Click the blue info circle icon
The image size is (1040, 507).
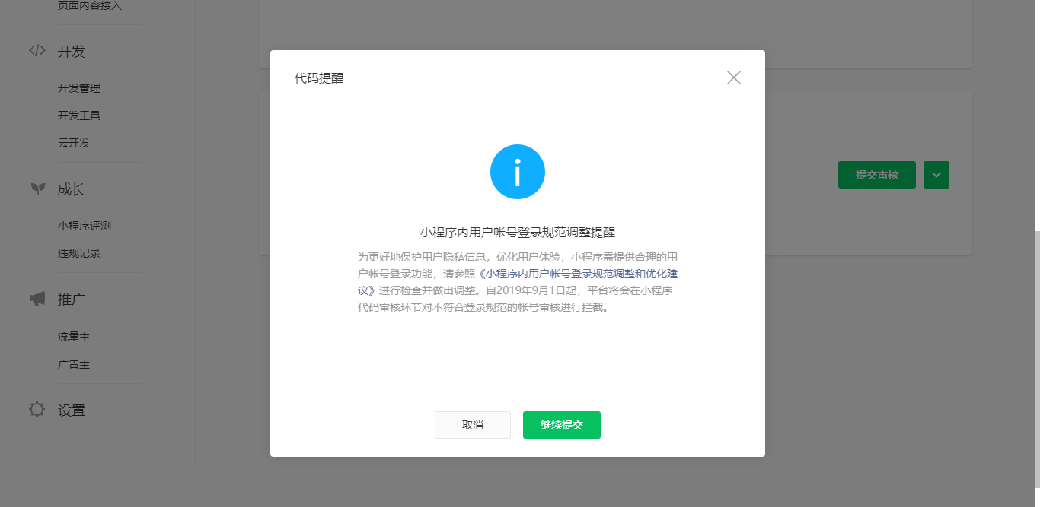pyautogui.click(x=518, y=172)
